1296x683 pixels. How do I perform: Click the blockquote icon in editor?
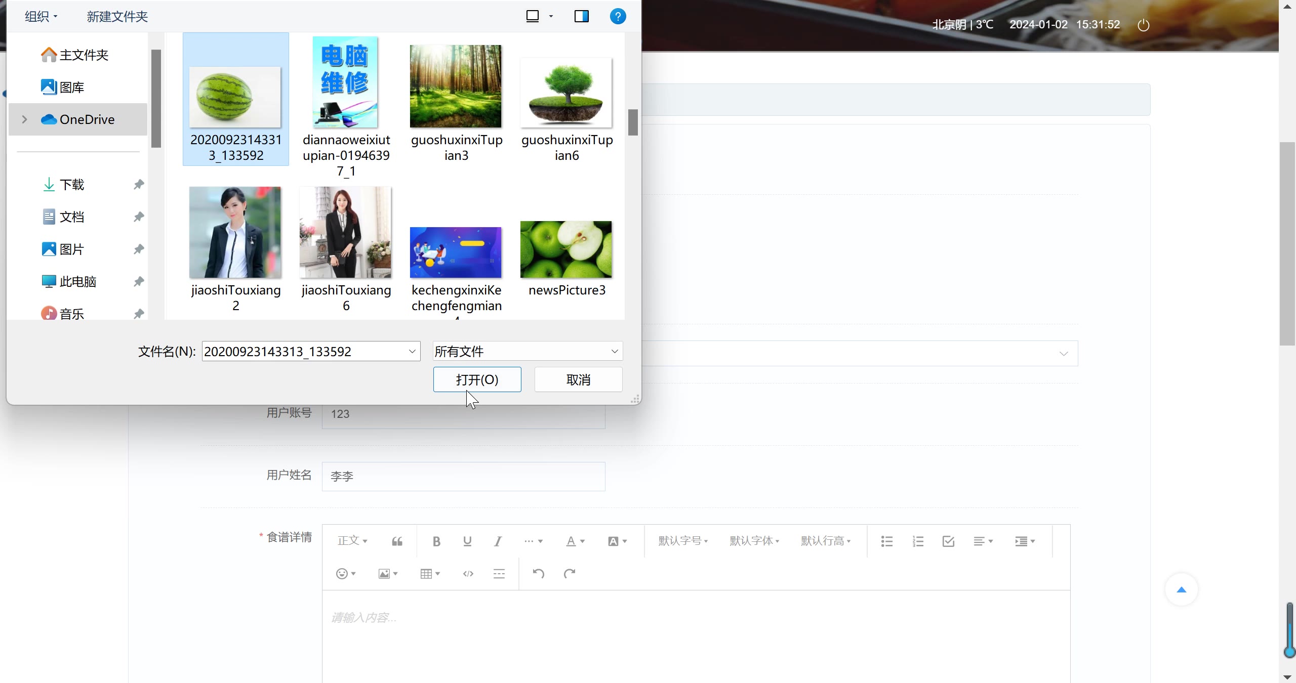pyautogui.click(x=397, y=541)
